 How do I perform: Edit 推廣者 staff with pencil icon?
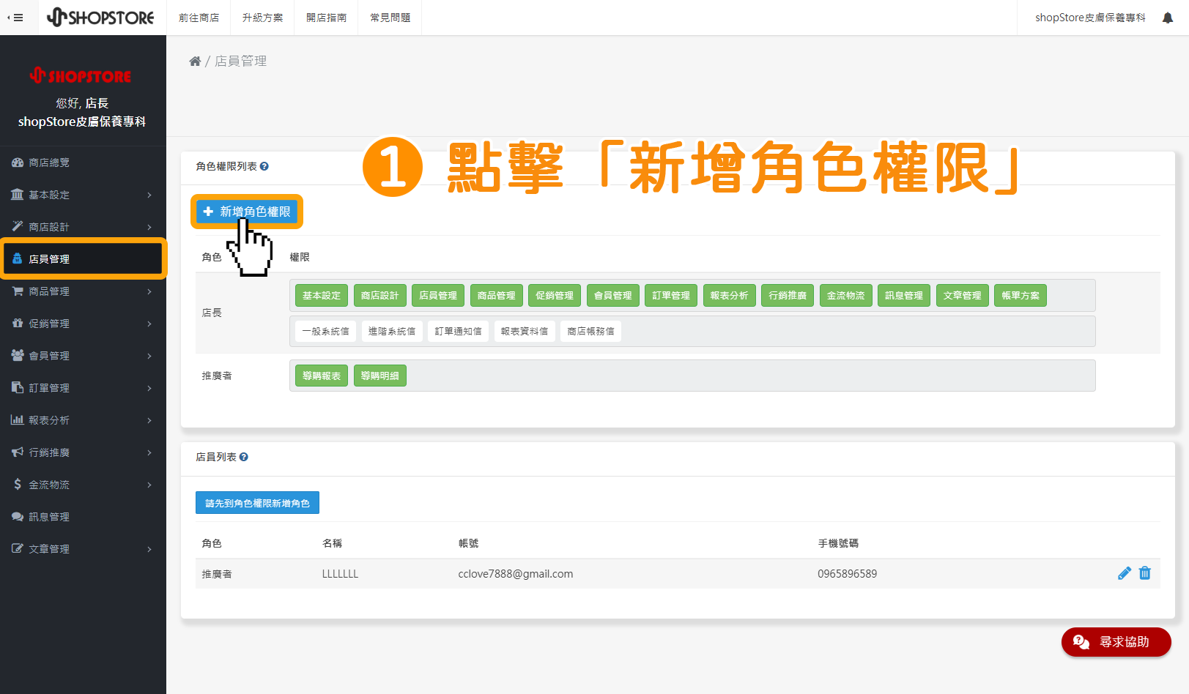pyautogui.click(x=1125, y=573)
